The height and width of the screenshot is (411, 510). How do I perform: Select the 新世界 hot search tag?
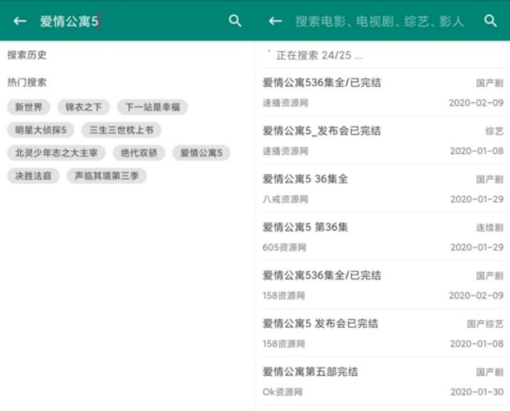pos(29,107)
